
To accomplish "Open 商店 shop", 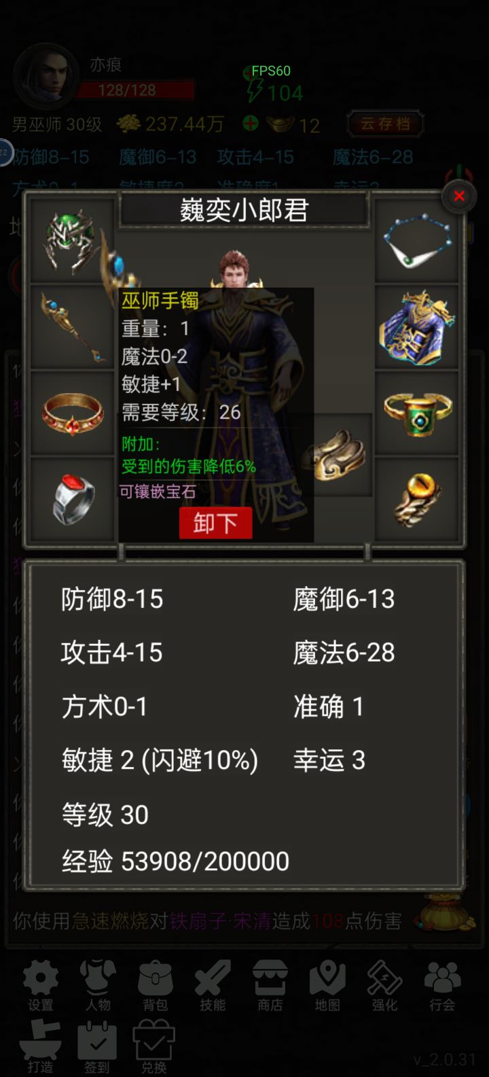I will point(270,986).
